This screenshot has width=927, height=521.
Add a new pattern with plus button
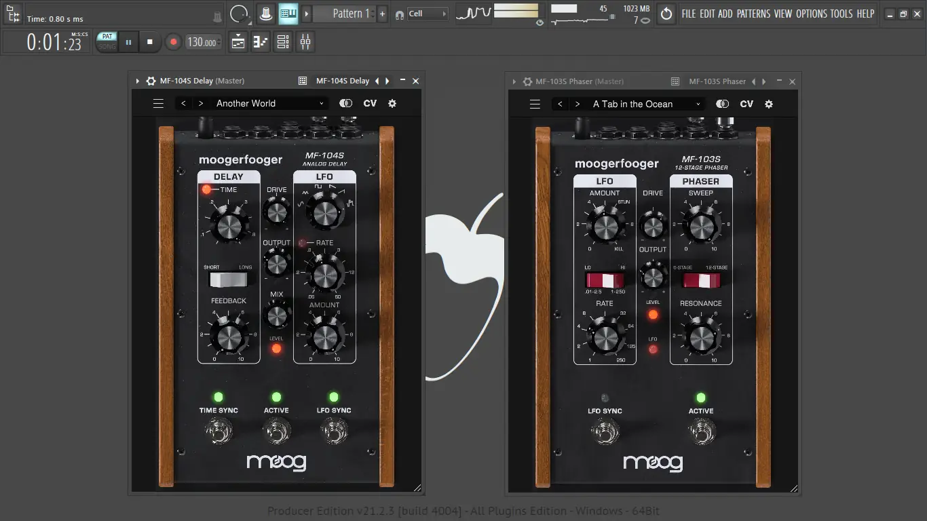pos(382,14)
